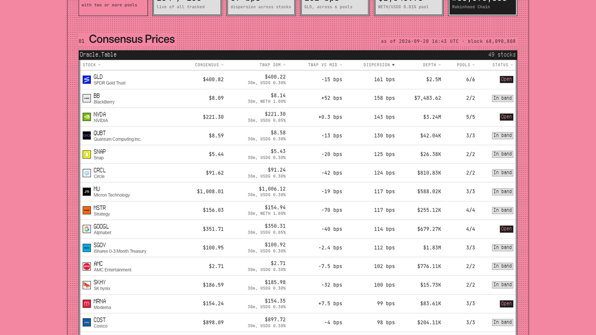Click the 5/5 pools value for NVDA
Image resolution: width=596 pixels, height=335 pixels.
[470, 117]
